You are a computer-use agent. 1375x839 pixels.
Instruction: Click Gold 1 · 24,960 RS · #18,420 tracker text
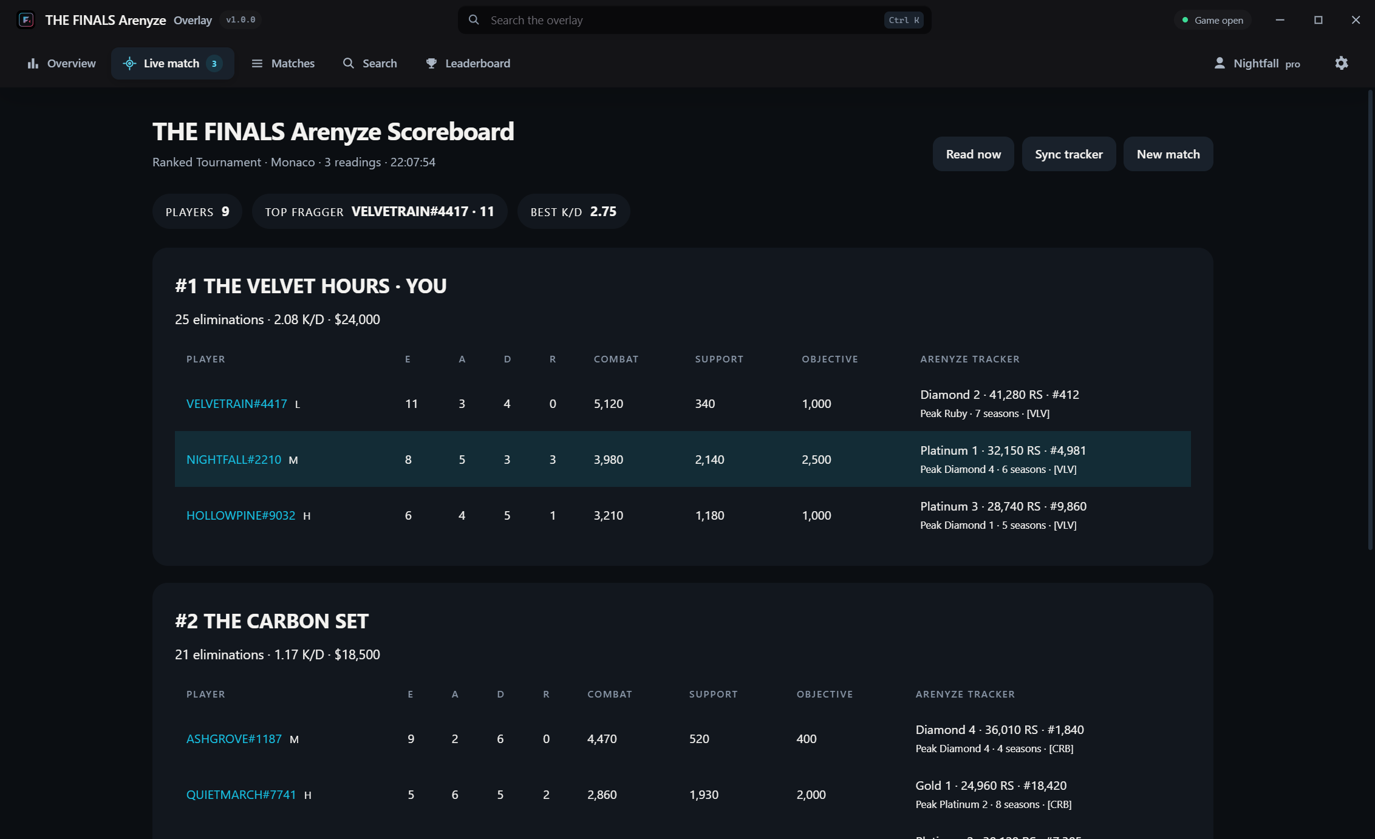pyautogui.click(x=991, y=786)
